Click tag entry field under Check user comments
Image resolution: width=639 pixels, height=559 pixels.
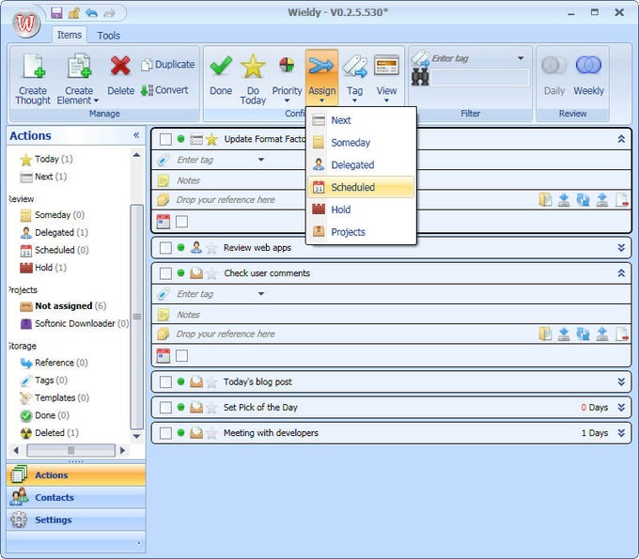pos(220,294)
